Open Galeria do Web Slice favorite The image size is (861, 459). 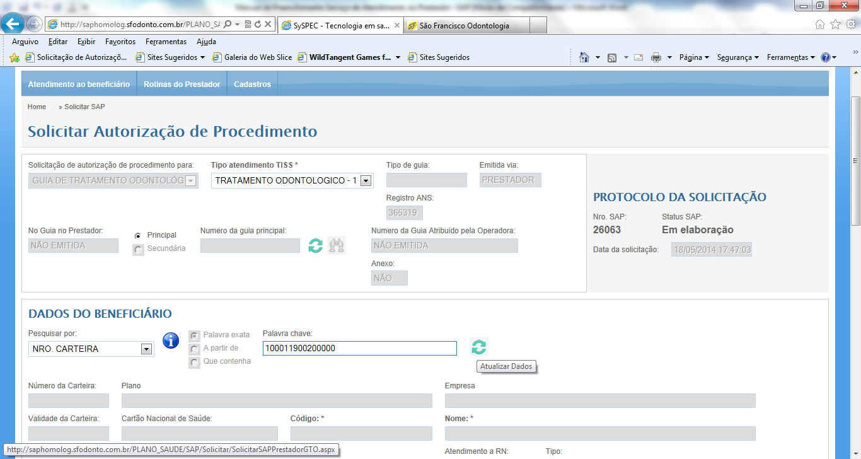(252, 57)
